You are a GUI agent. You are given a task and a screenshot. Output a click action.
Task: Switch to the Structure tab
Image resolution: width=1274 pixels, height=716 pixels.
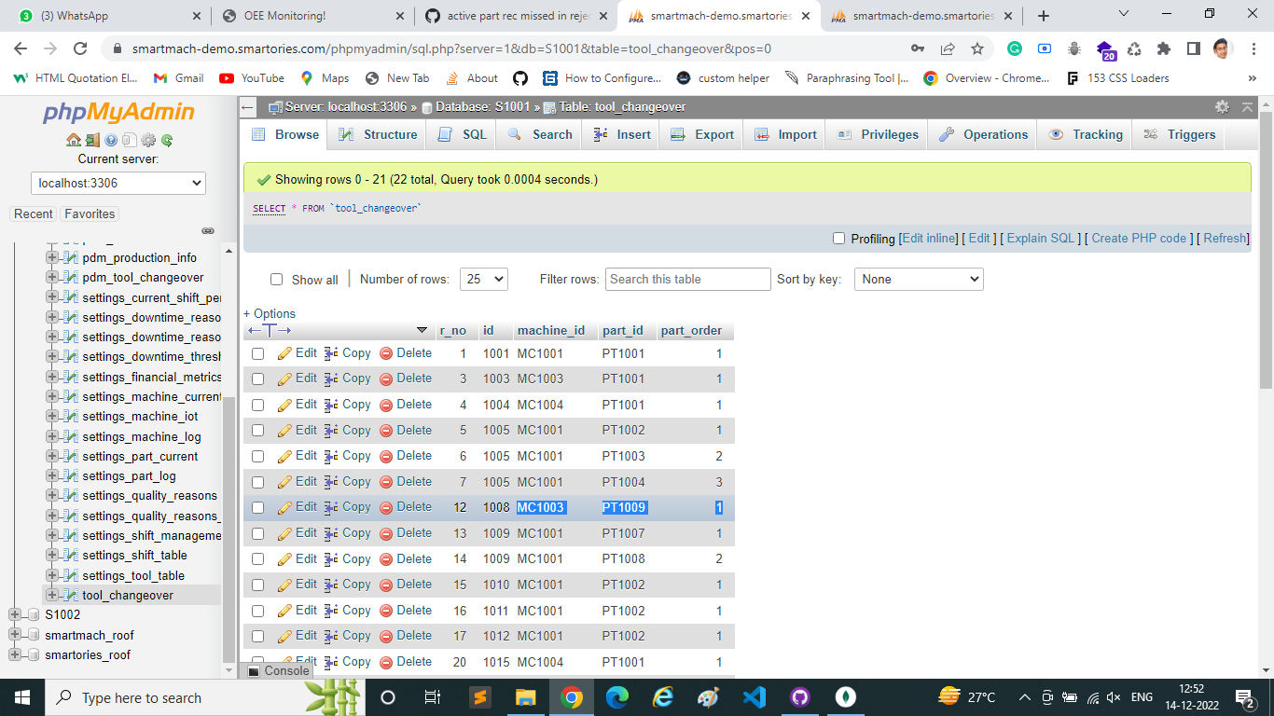(376, 134)
